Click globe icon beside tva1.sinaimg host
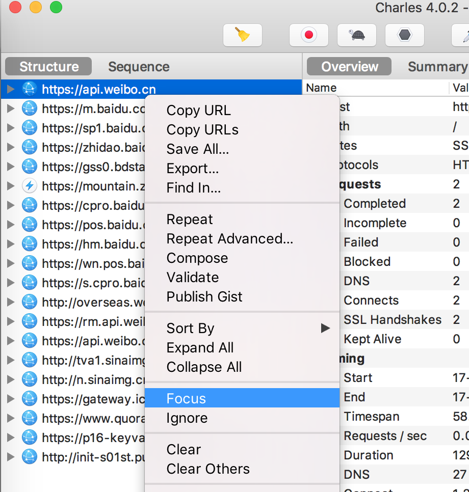This screenshot has width=469, height=492. pyautogui.click(x=30, y=360)
